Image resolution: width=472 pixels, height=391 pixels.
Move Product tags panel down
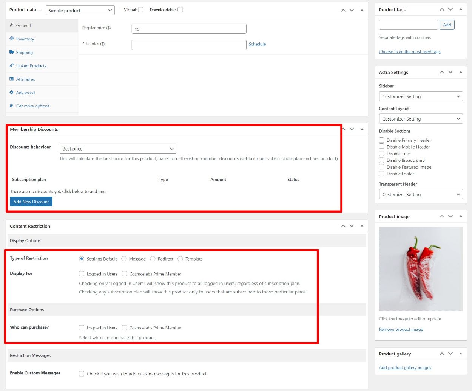click(x=450, y=9)
